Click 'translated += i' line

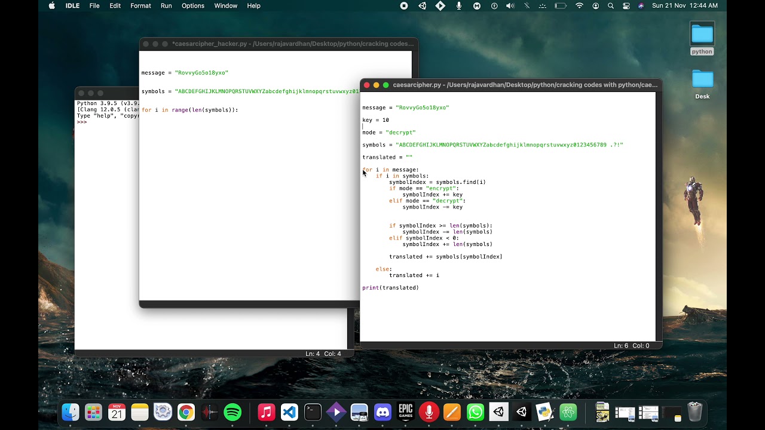click(x=414, y=275)
